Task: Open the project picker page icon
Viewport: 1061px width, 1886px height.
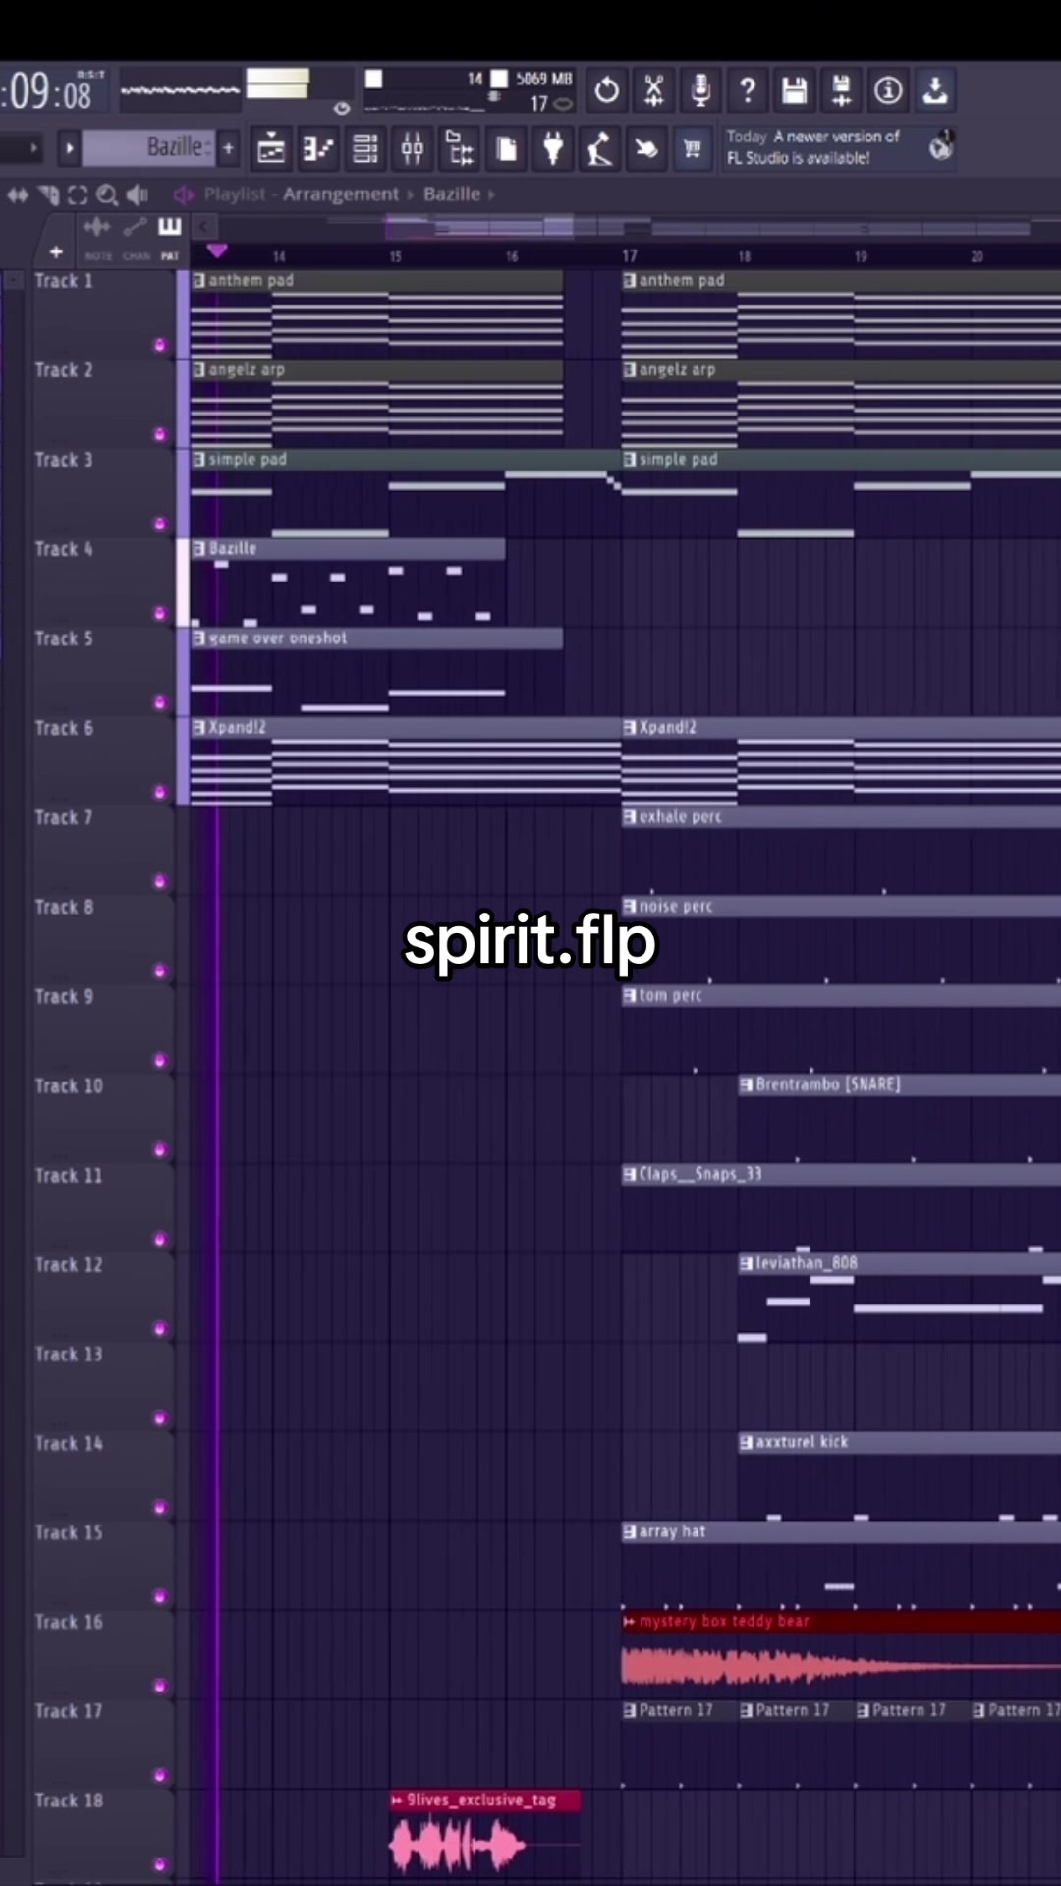Action: tap(507, 149)
